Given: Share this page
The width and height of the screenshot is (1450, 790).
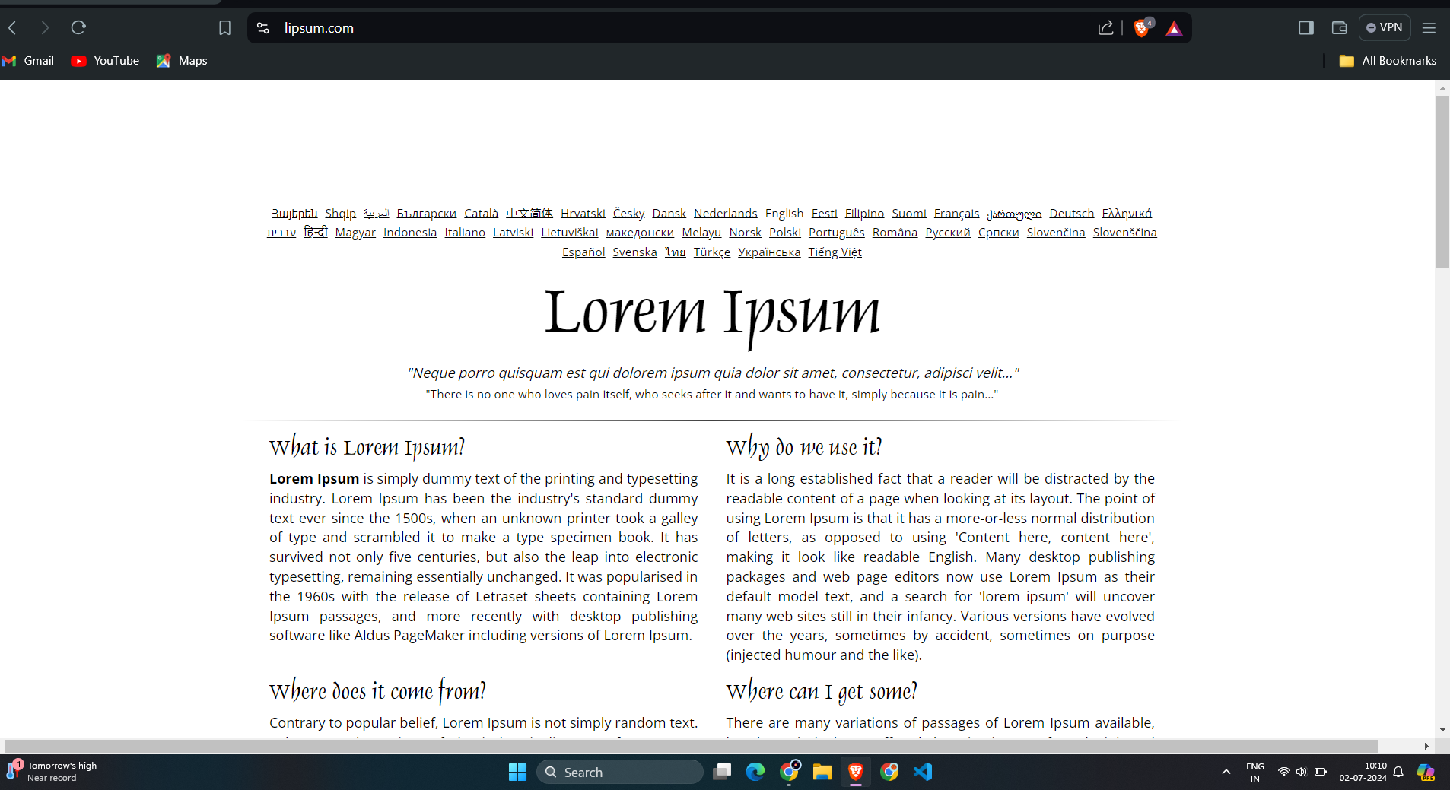Looking at the screenshot, I should click(1106, 27).
